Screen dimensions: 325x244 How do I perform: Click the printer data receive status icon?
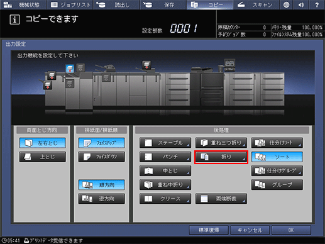tap(26, 240)
